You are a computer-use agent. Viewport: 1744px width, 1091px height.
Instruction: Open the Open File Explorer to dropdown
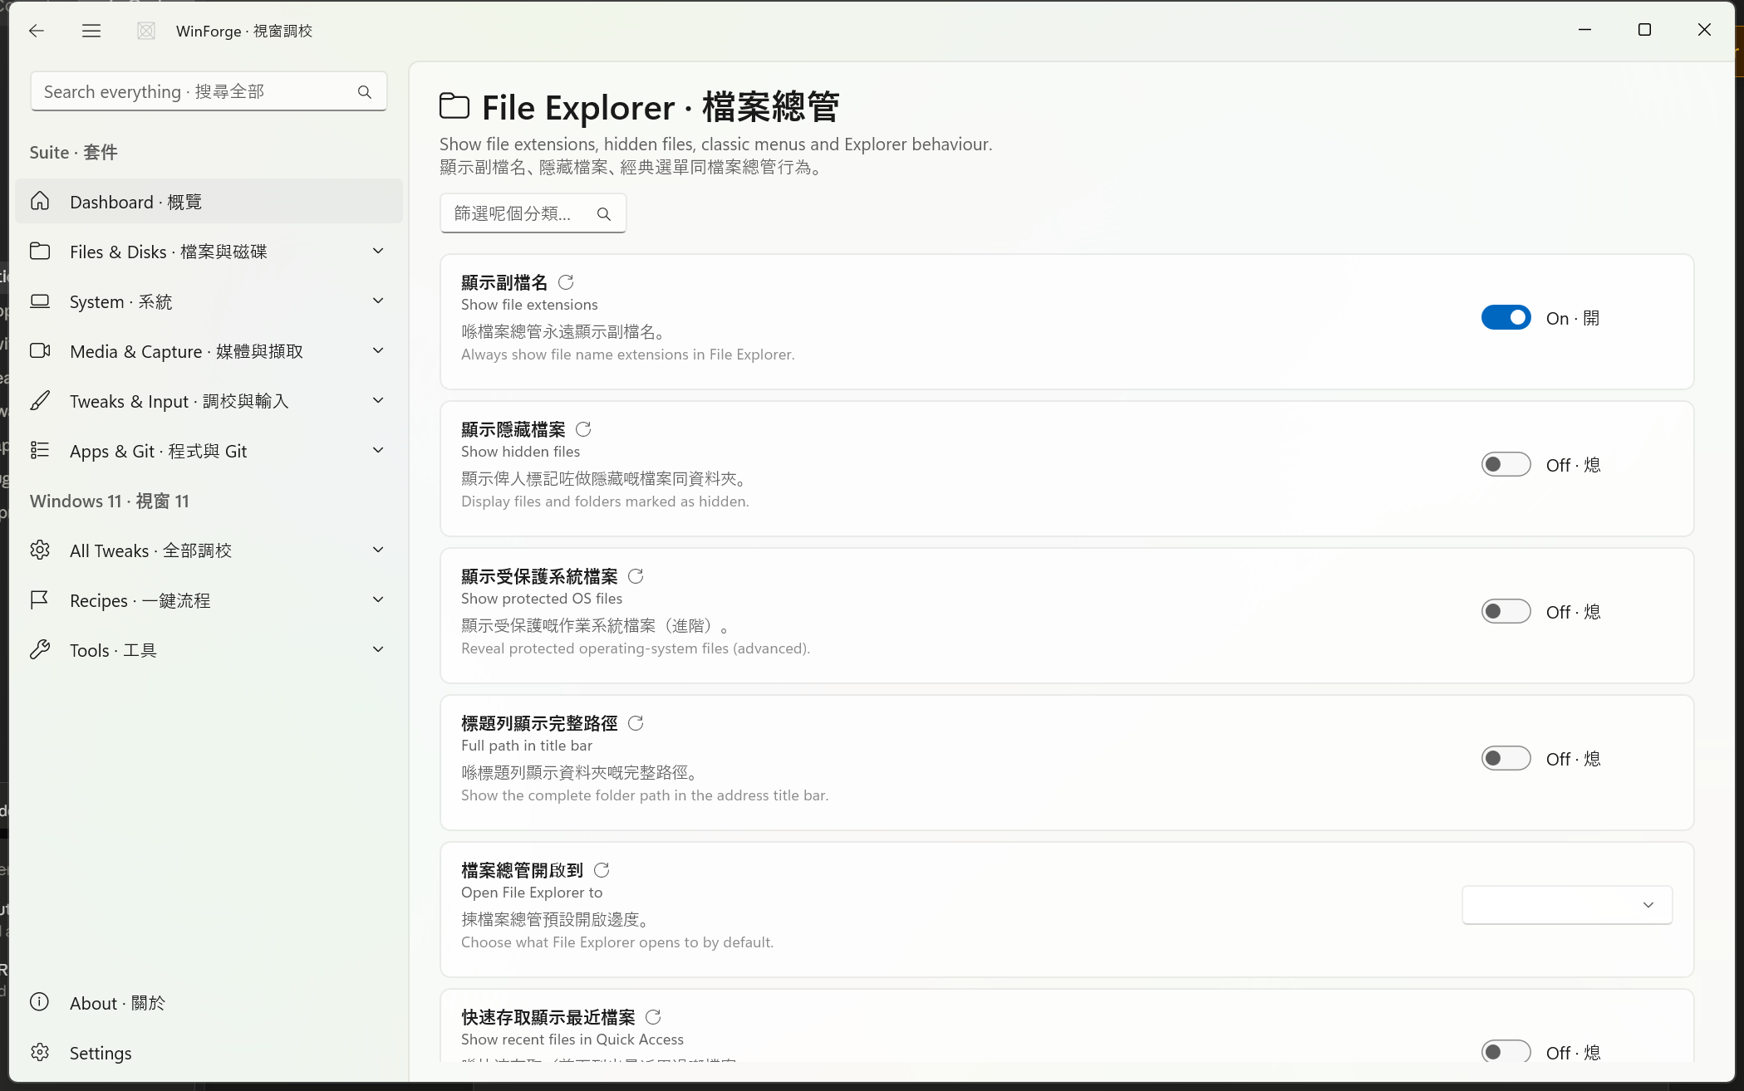point(1567,905)
